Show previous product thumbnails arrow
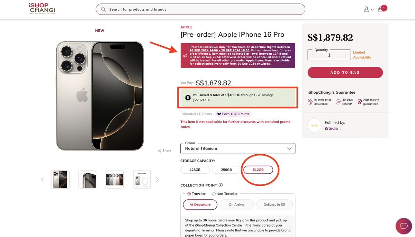Screen dimensions: 415x237 (42, 180)
